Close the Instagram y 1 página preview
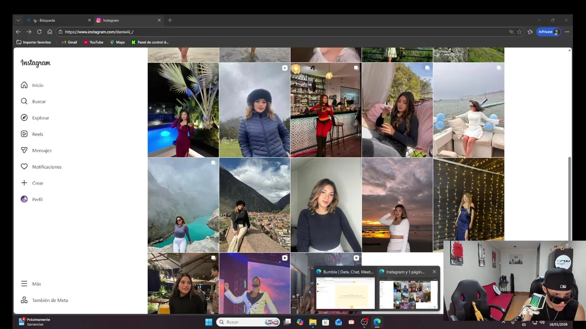The width and height of the screenshot is (586, 329). [x=434, y=272]
